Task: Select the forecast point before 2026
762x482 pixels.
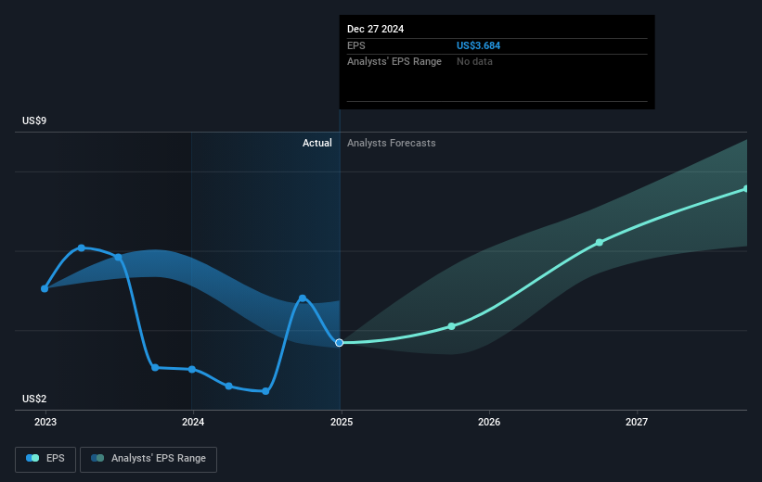Action: (x=451, y=326)
